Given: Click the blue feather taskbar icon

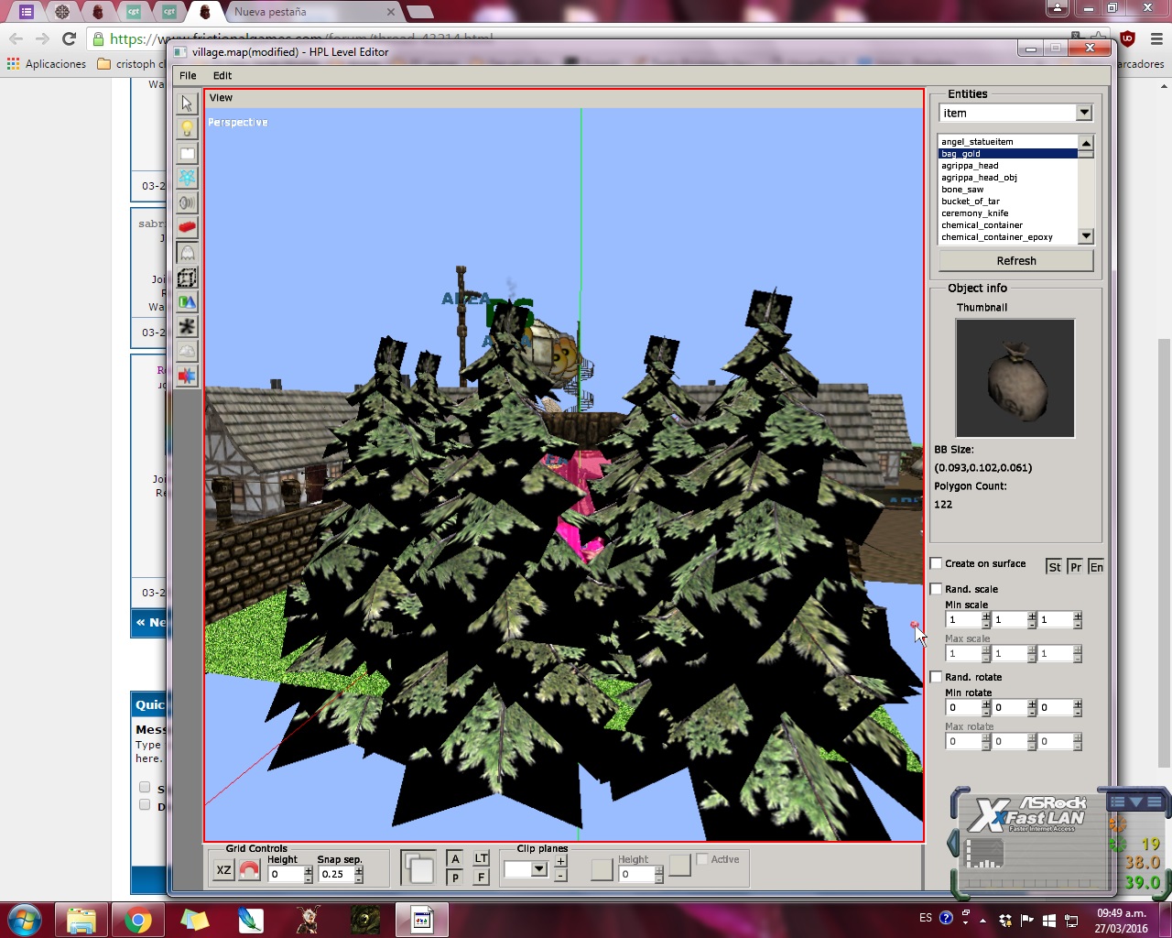Looking at the screenshot, I should 251,920.
